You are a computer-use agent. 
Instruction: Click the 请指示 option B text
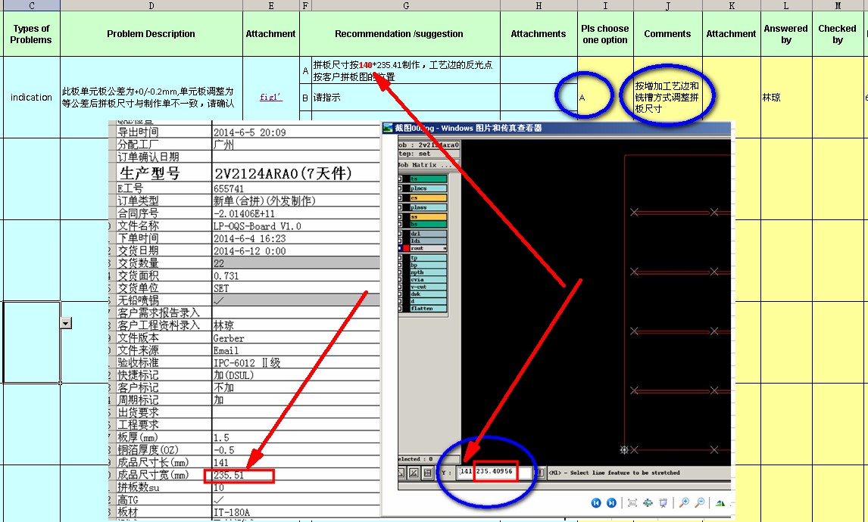tap(326, 98)
